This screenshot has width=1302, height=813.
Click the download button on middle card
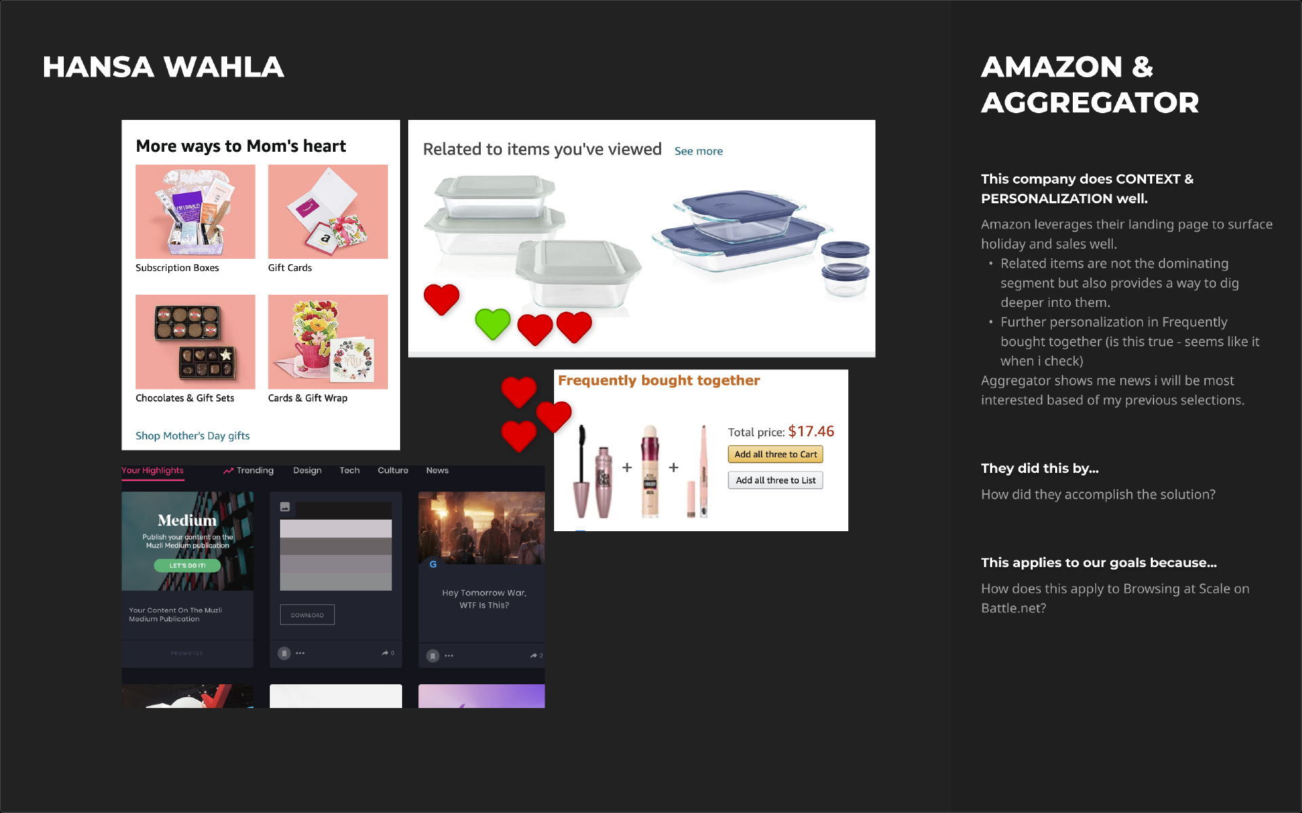pos(307,615)
